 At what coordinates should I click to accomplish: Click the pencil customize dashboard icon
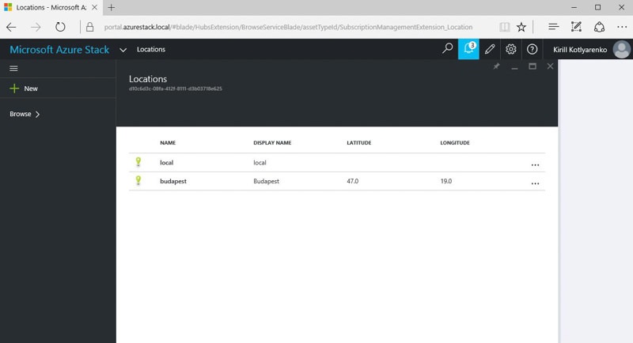coord(490,49)
